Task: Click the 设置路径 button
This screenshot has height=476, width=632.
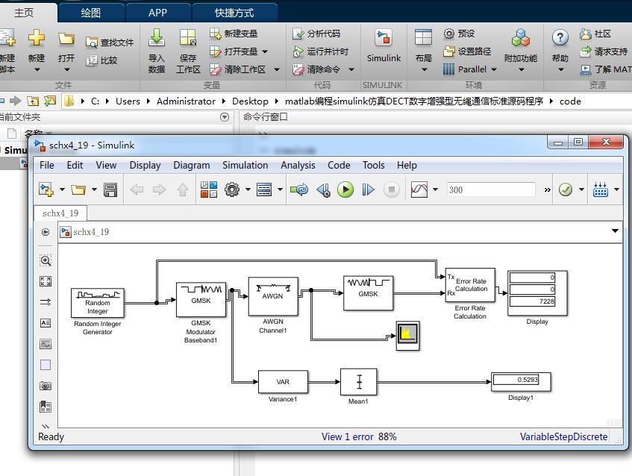Action: (x=467, y=51)
